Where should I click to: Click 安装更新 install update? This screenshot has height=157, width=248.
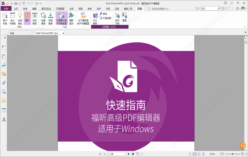tap(51, 19)
